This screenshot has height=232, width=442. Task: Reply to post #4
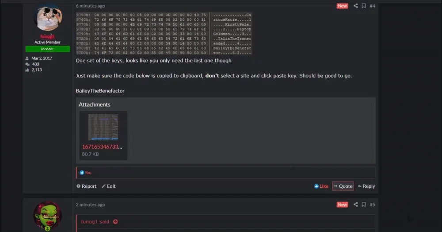(366, 186)
